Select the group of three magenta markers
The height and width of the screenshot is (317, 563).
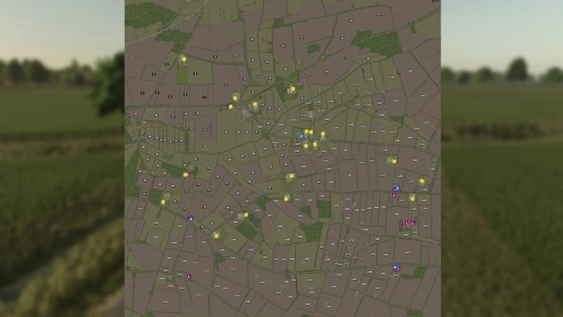click(x=409, y=224)
